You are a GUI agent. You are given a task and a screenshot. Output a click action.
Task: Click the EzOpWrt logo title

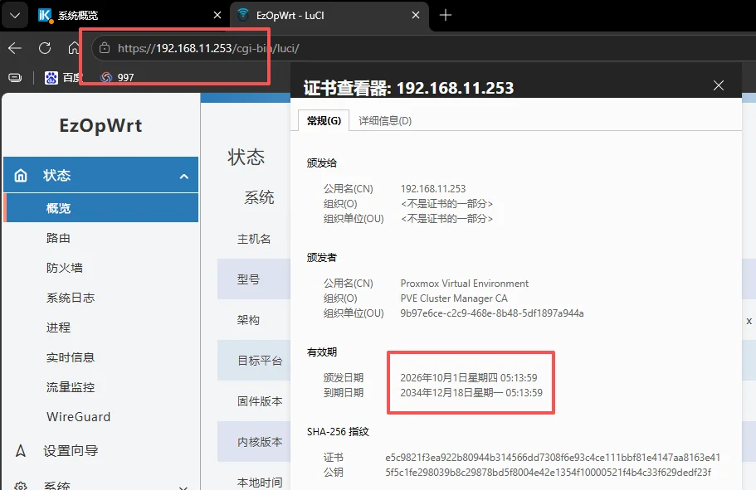pos(100,126)
